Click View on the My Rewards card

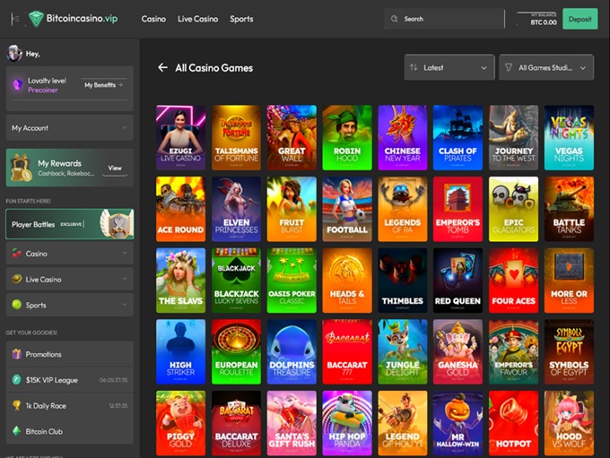(115, 168)
